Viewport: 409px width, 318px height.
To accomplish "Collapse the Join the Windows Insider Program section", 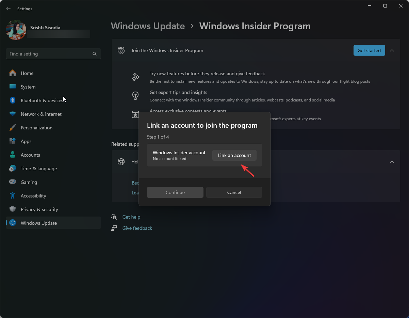I will pyautogui.click(x=392, y=50).
